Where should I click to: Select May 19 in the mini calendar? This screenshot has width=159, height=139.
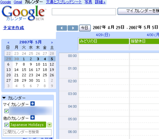[52, 70]
